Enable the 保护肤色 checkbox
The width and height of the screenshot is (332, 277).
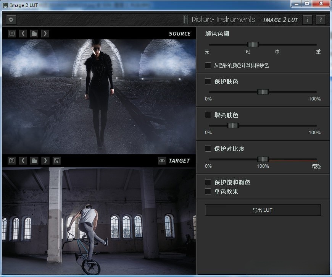pos(208,81)
